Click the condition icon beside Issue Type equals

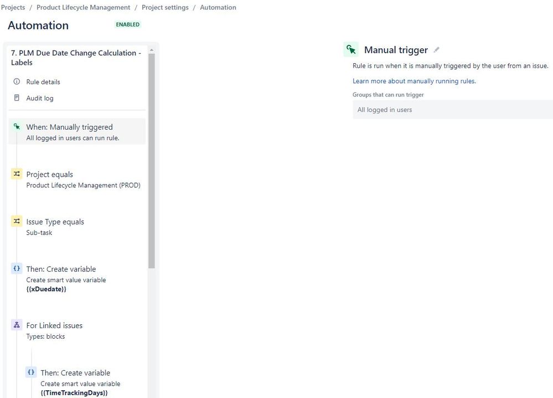pos(17,221)
